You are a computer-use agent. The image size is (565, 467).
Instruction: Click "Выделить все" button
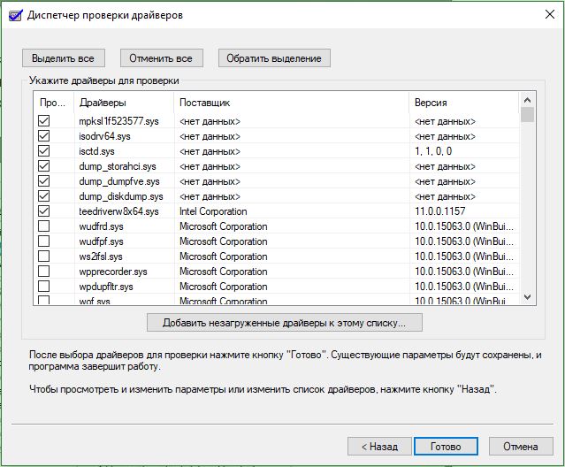click(64, 58)
